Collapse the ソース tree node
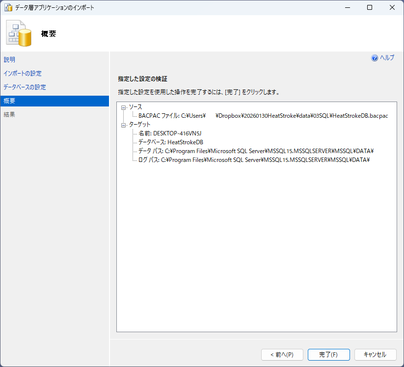This screenshot has width=404, height=367. (x=124, y=107)
